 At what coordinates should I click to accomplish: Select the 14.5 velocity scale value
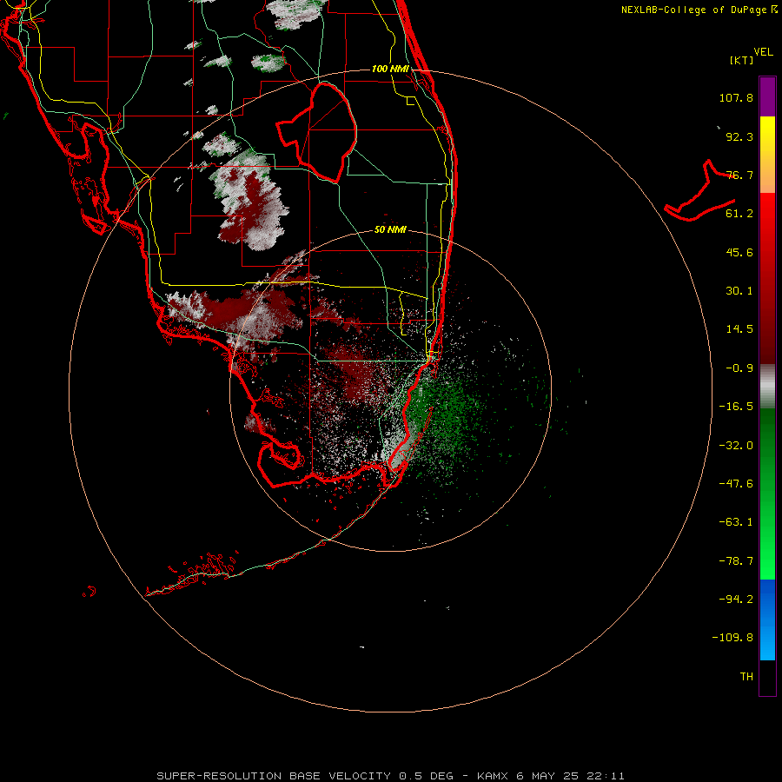tap(739, 329)
